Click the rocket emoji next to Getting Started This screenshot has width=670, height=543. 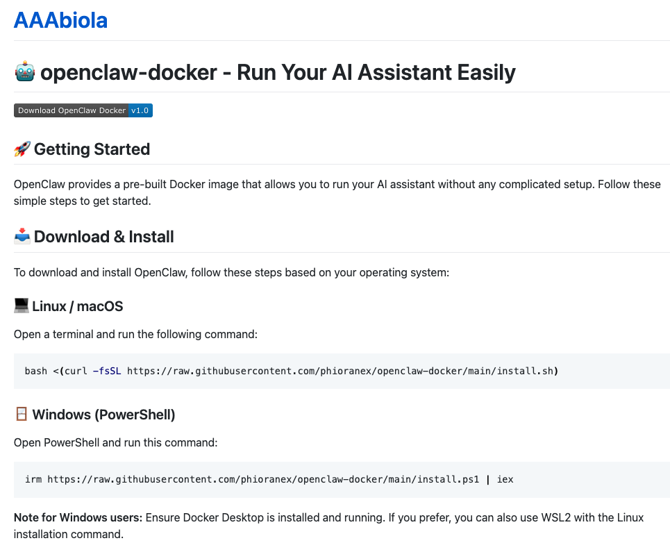point(22,149)
